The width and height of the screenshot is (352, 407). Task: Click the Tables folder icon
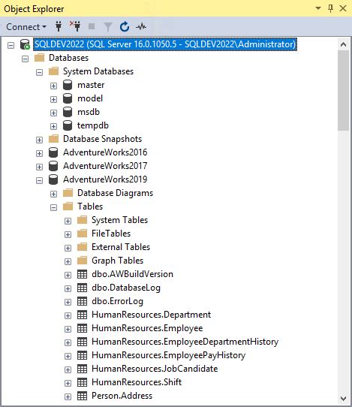point(68,207)
